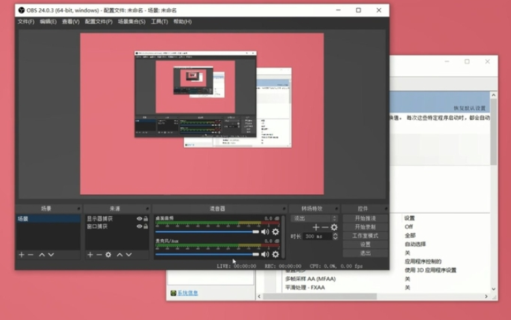This screenshot has height=320, width=511.
Task: Move selected source up with arrow icon
Action: (x=120, y=255)
